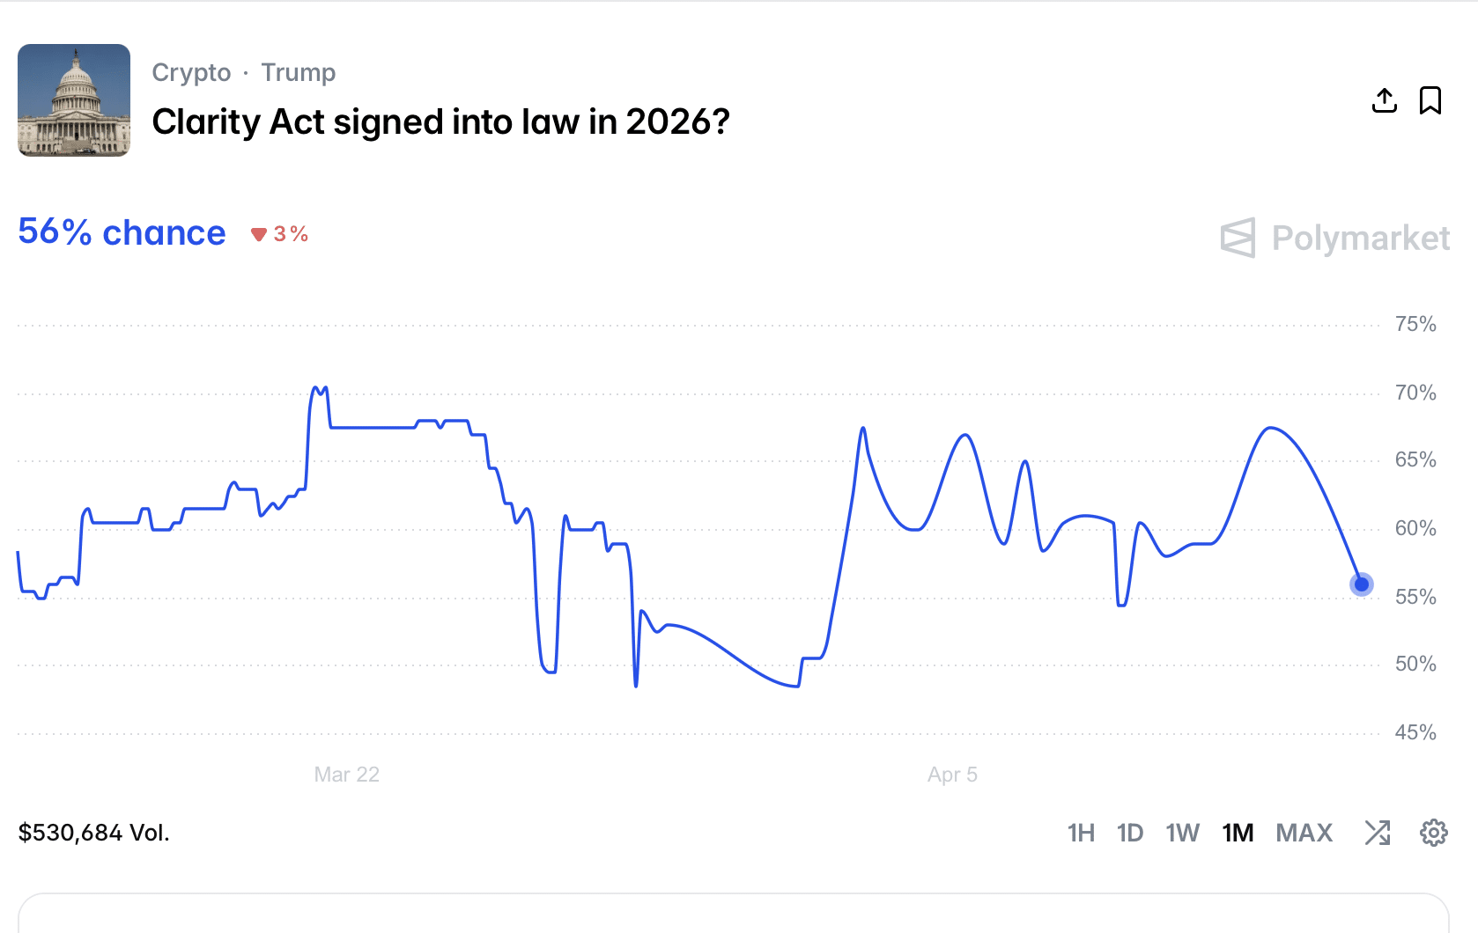Open chart settings gear icon
Screen dimensions: 1478x933
(1433, 833)
